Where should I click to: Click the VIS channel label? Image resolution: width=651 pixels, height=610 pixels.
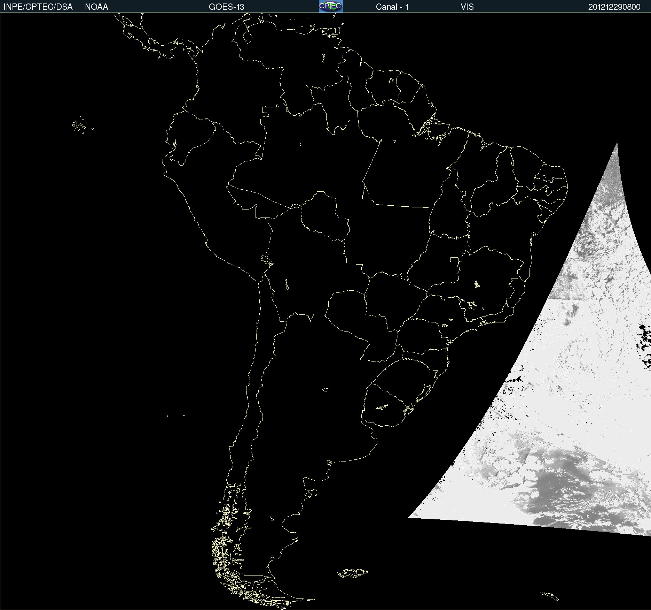tap(467, 7)
